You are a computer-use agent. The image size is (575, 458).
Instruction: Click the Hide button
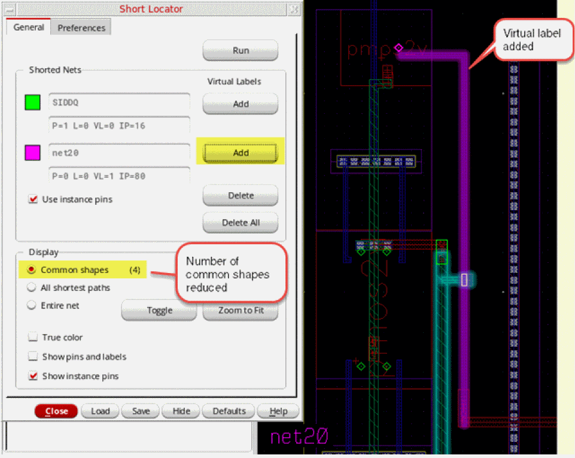[181, 411]
